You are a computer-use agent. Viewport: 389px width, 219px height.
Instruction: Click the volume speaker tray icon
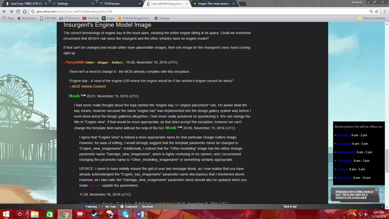tap(366, 214)
